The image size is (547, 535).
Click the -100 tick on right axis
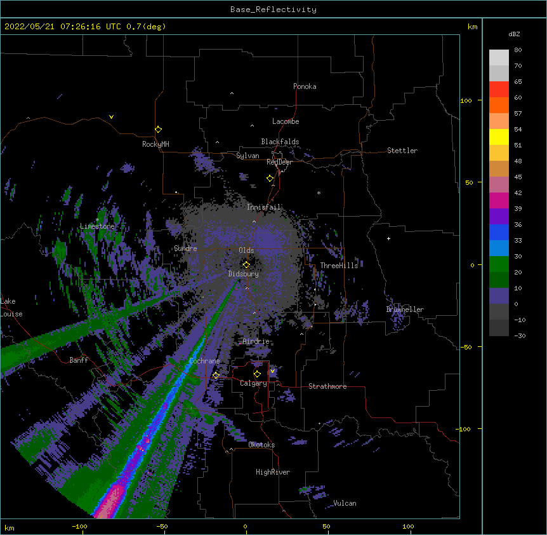(464, 429)
